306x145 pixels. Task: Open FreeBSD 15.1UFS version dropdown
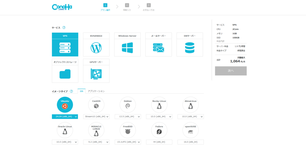coord(128,142)
